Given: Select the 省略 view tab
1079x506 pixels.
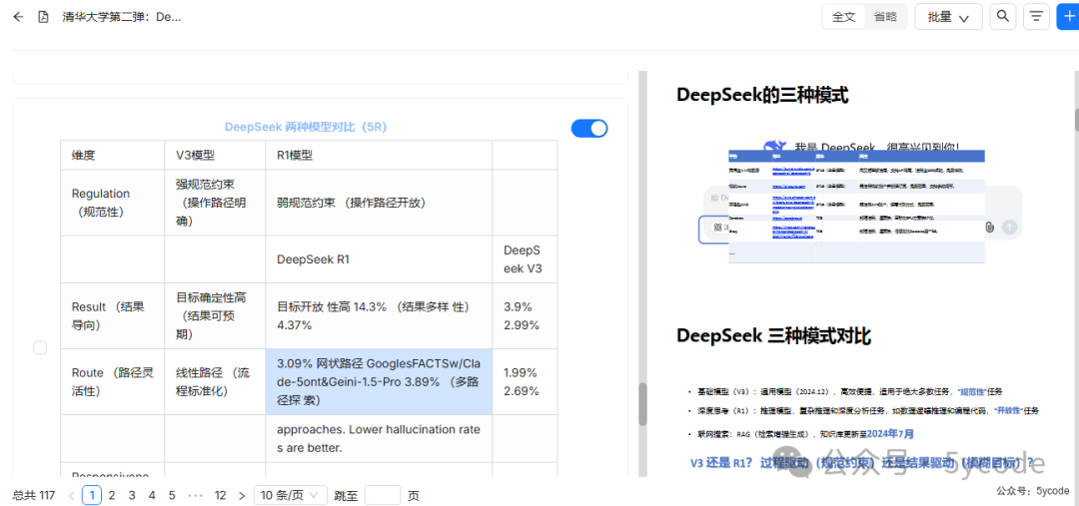Looking at the screenshot, I should click(885, 17).
